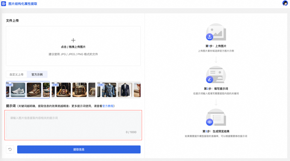This screenshot has width=290, height=161.
Task: Click the 第3步：生成预览结果 step title
Action: [x=216, y=131]
